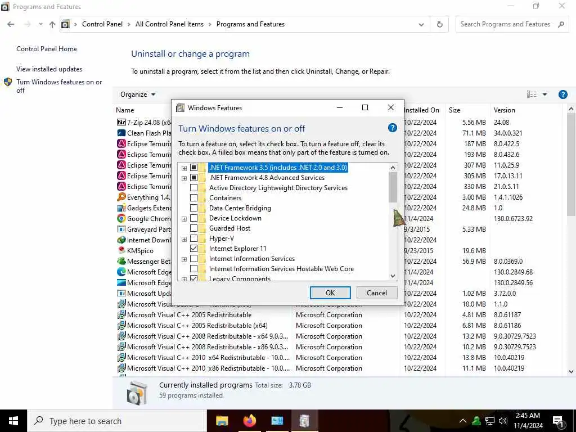Click the program list scrollbar thumb
This screenshot has height=432, width=576.
coord(571,165)
